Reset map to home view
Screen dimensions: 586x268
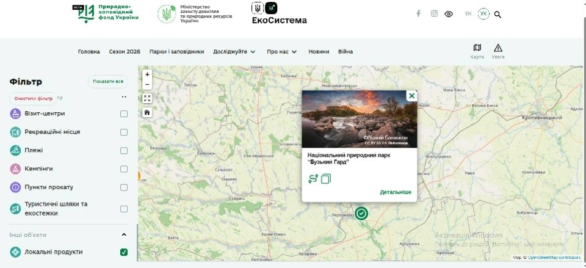click(x=147, y=112)
